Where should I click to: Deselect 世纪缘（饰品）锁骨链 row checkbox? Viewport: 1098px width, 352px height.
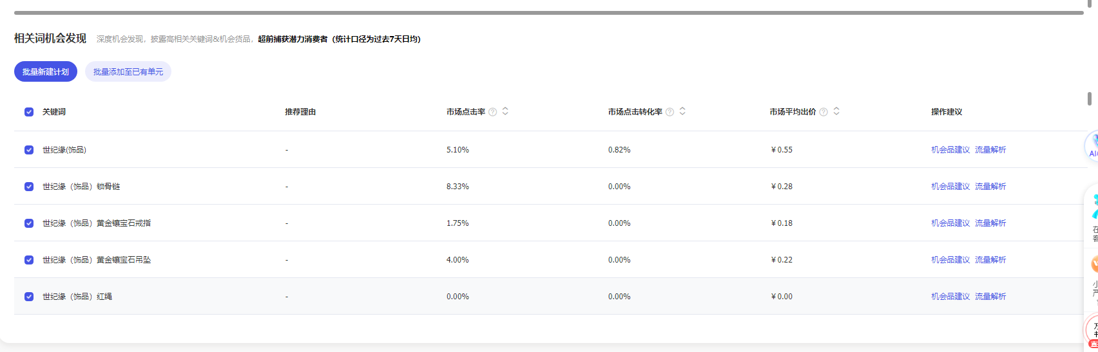pos(29,187)
